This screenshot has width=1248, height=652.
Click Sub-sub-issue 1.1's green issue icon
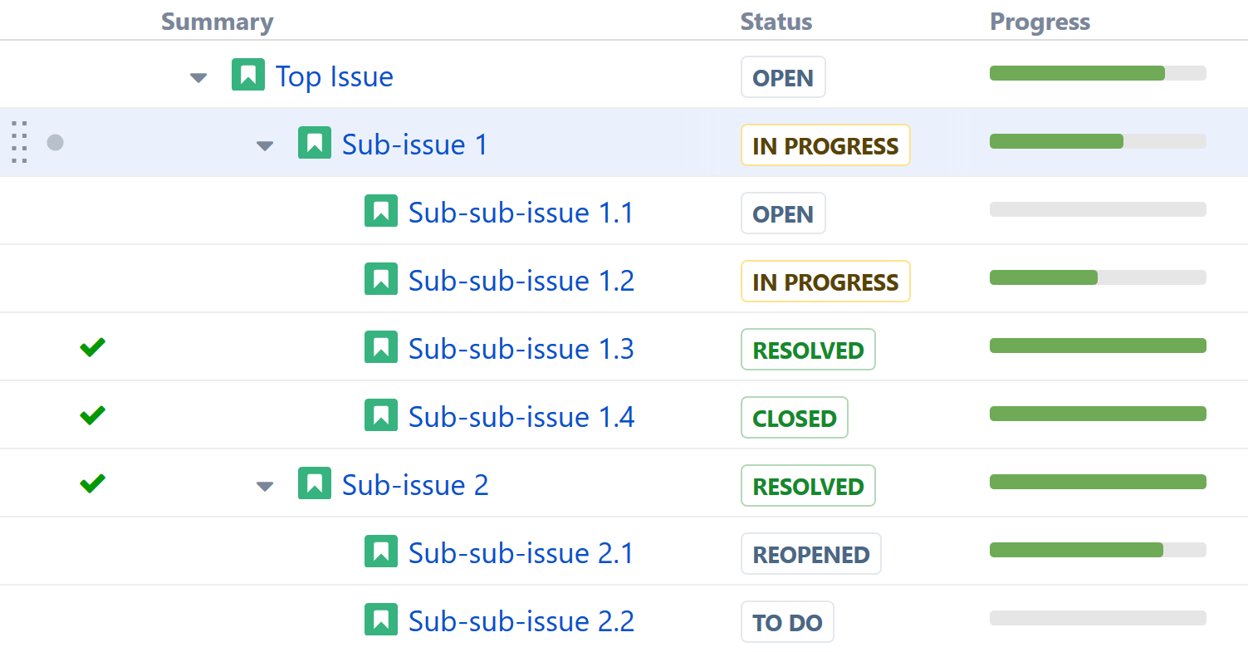click(381, 210)
